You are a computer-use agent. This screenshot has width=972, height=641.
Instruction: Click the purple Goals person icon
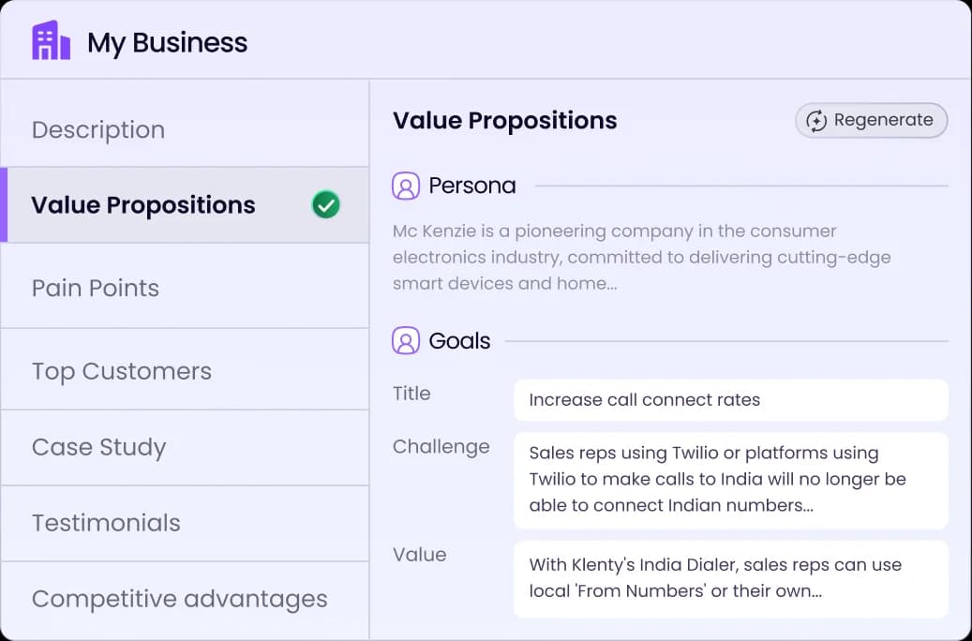click(404, 340)
